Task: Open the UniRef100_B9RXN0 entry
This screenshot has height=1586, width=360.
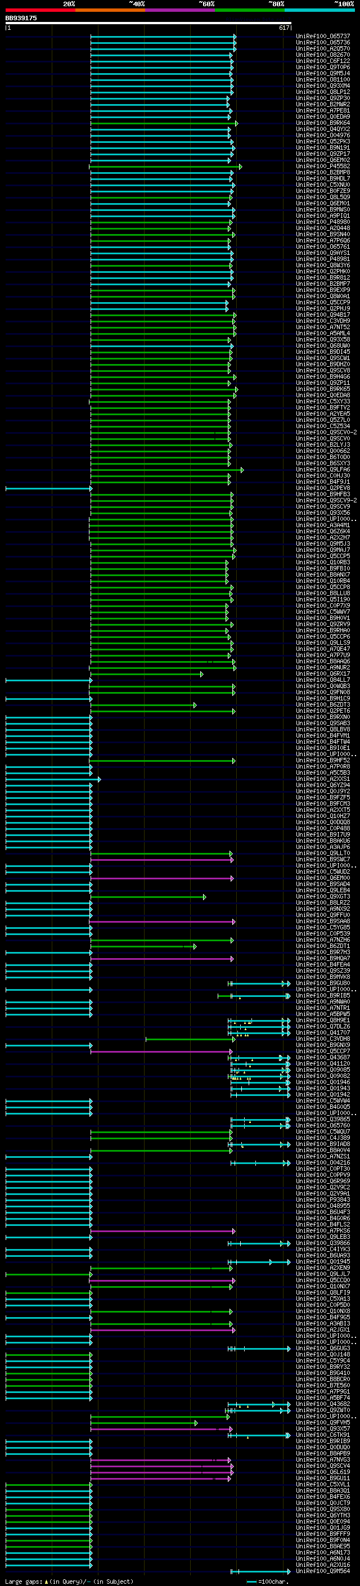Action: coord(322,717)
